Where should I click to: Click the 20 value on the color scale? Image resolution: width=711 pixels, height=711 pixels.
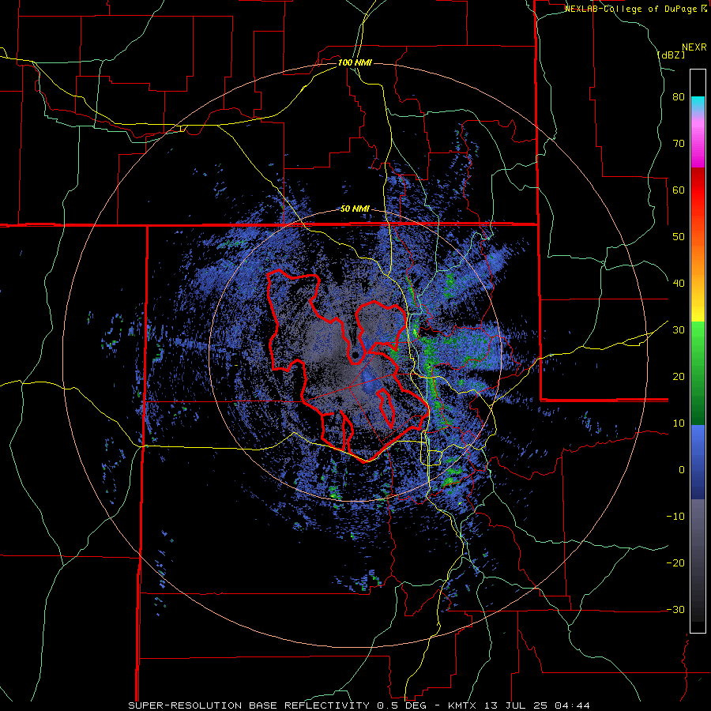coord(679,377)
